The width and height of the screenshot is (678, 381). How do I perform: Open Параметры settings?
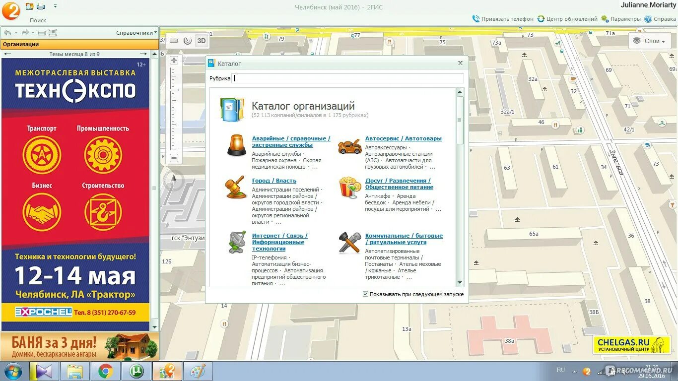tap(621, 19)
